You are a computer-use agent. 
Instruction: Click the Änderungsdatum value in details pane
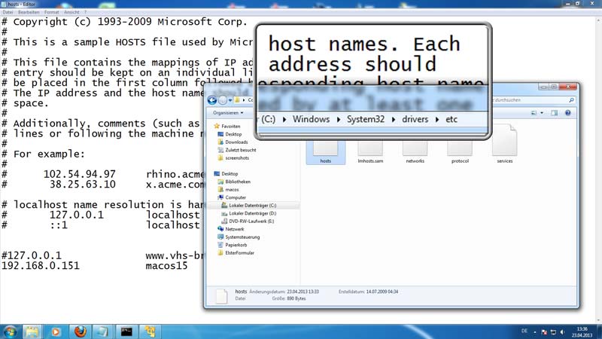click(x=303, y=292)
